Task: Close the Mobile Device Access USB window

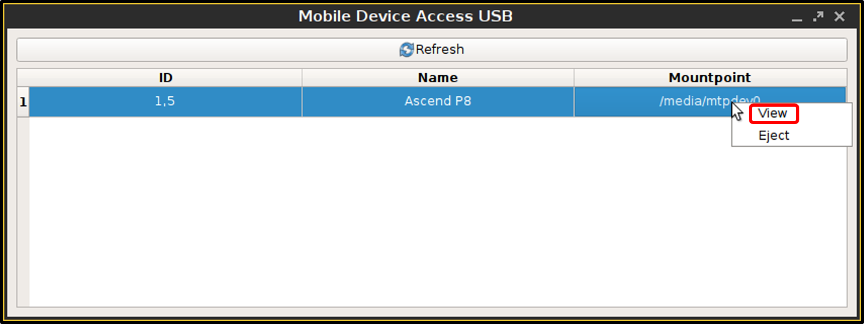Action: coord(839,17)
